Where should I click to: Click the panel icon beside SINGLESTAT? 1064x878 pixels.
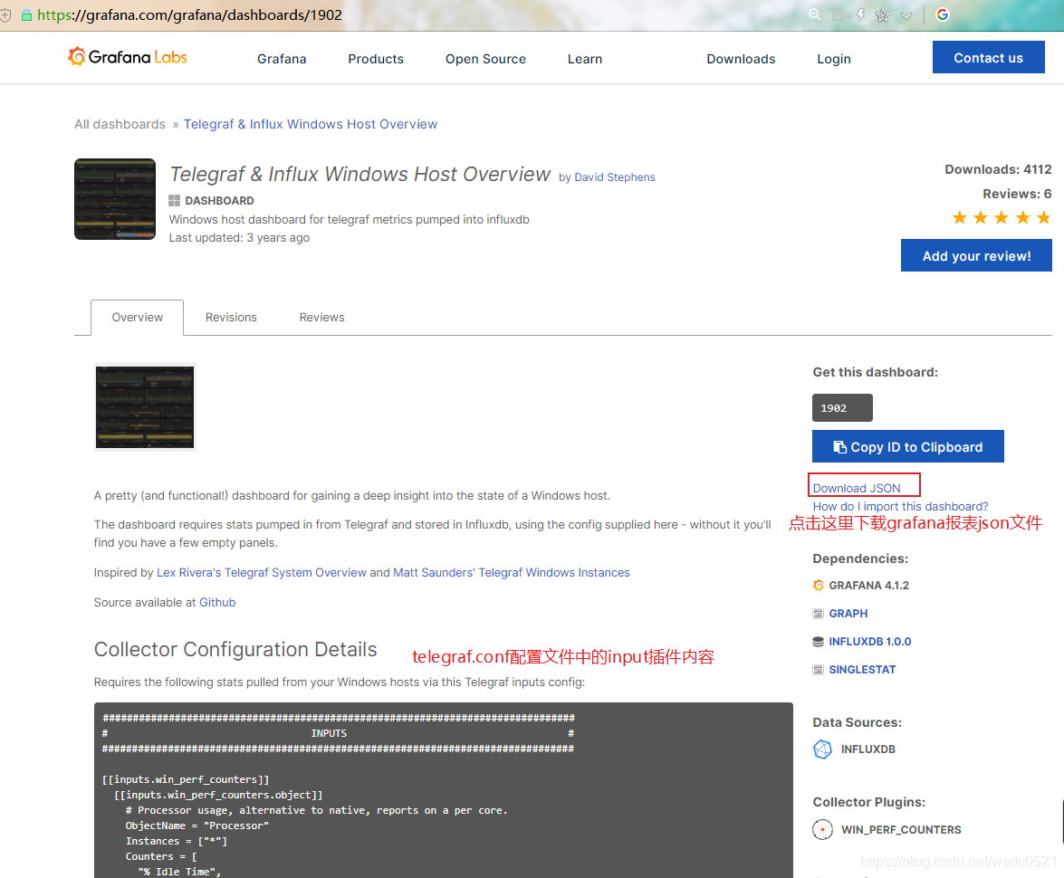point(819,670)
